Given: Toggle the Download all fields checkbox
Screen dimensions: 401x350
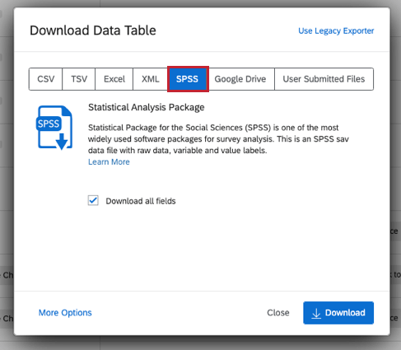Looking at the screenshot, I should 93,200.
